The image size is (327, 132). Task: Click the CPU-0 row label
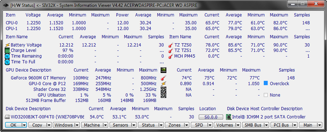coord(11,23)
